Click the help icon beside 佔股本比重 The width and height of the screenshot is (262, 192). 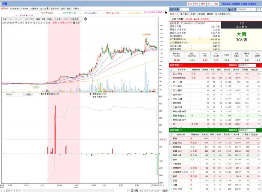tap(192, 46)
